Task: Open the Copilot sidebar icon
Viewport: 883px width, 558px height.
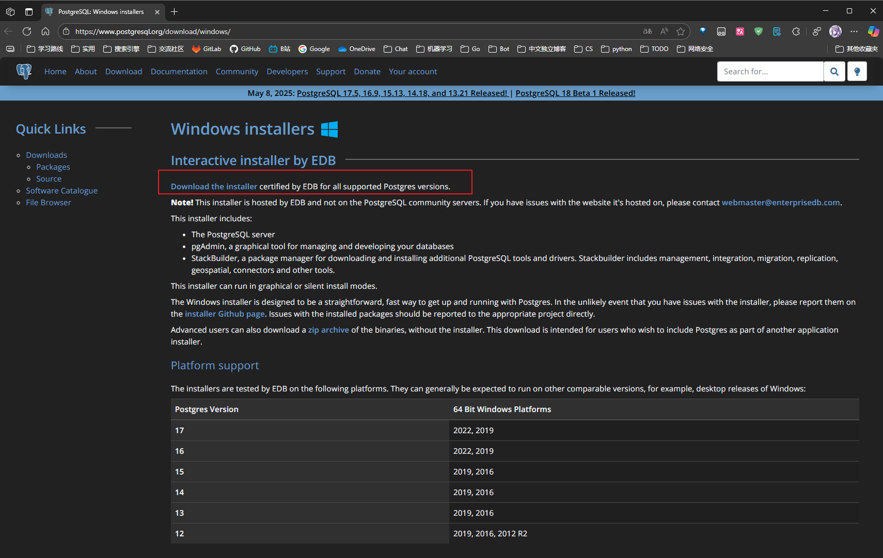Action: (x=873, y=31)
